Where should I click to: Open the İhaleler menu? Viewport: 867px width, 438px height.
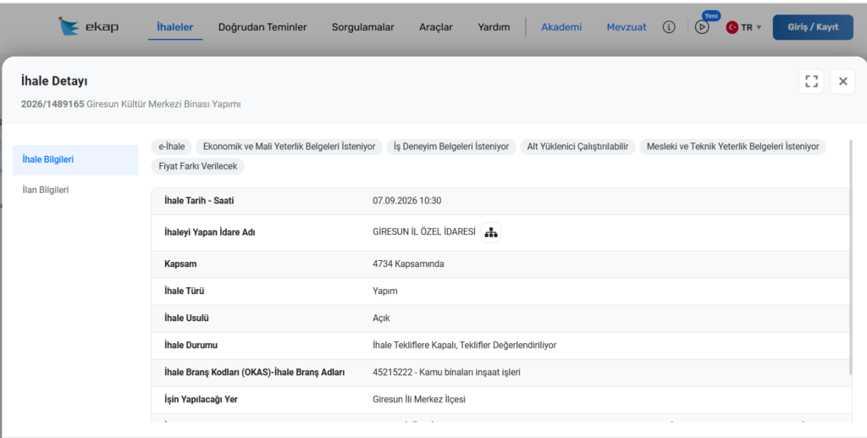[174, 26]
